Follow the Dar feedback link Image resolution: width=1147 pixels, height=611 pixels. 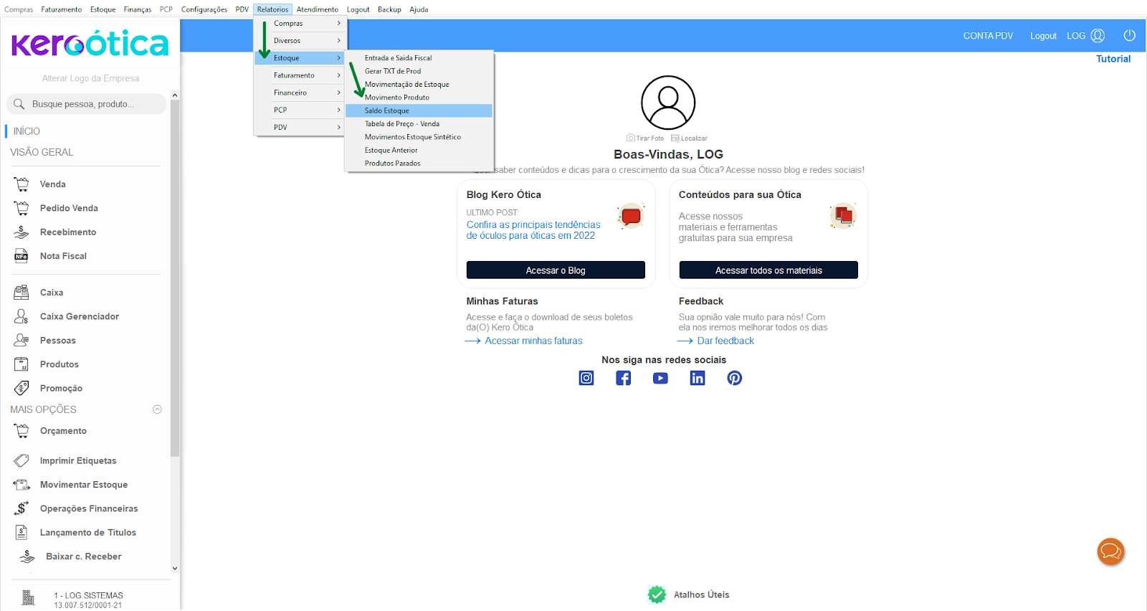[x=725, y=341]
